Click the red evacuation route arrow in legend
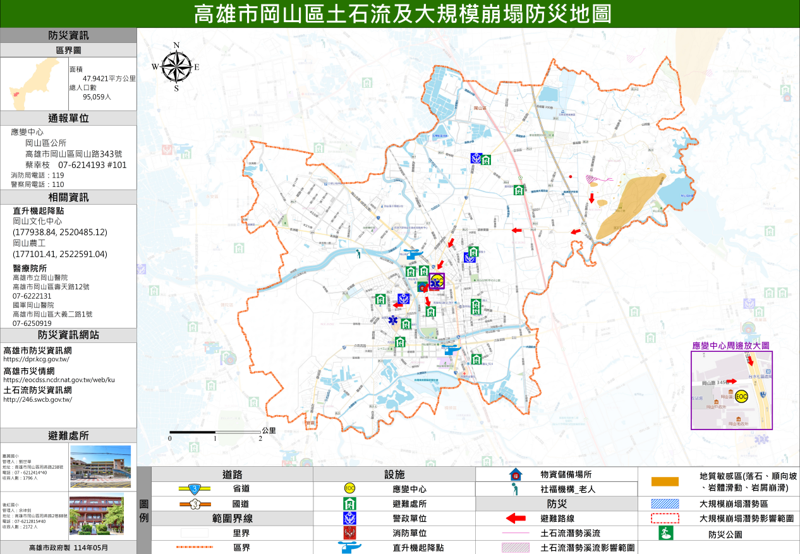This screenshot has height=554, width=800. [x=516, y=518]
